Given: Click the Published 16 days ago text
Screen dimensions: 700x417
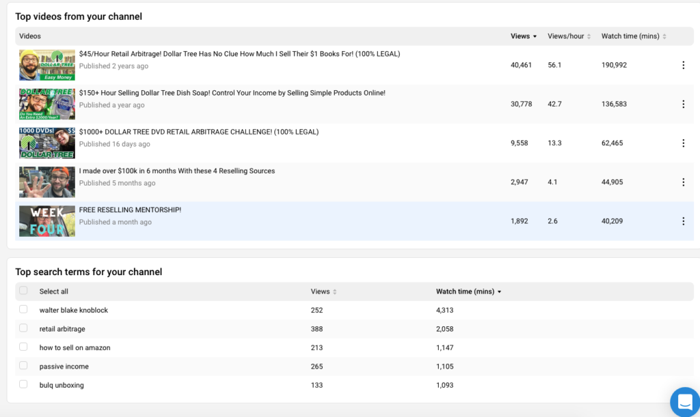Looking at the screenshot, I should [114, 144].
